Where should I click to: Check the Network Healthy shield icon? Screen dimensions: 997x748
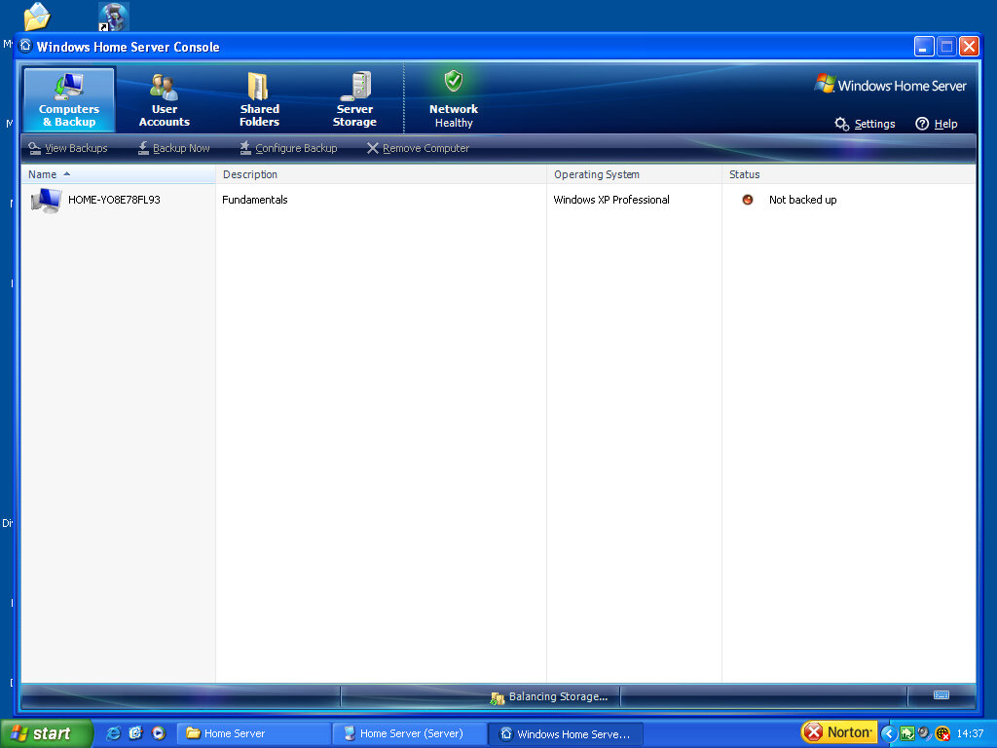pos(453,82)
